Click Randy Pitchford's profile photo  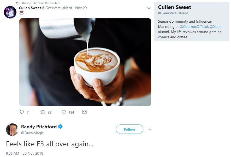(x=12, y=129)
